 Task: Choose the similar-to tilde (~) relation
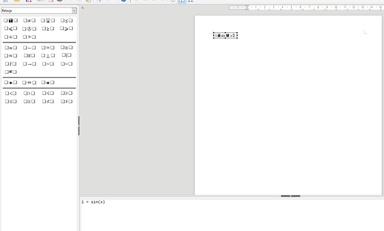(29, 48)
